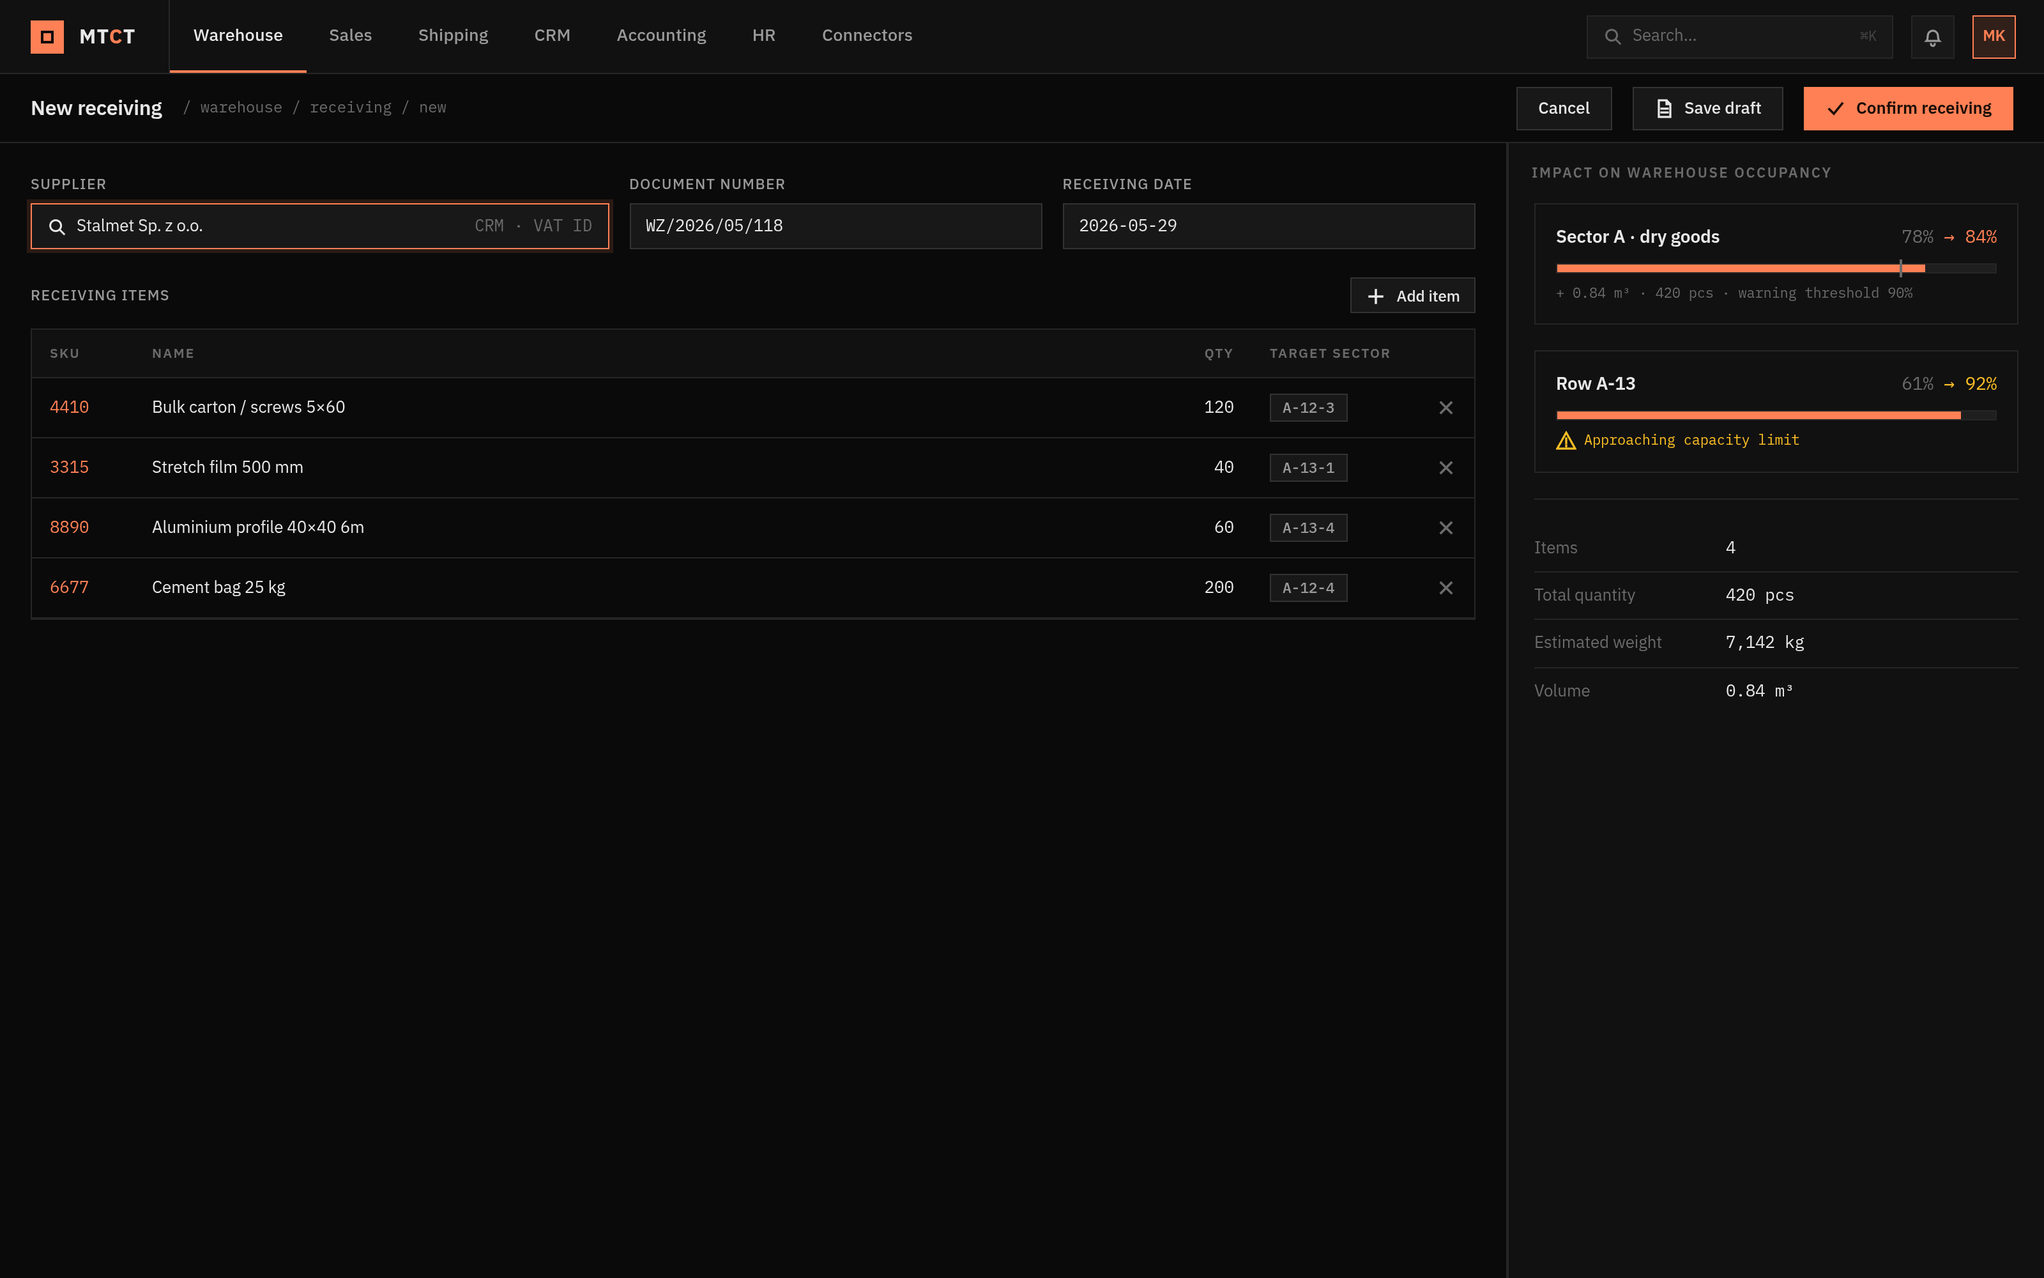Add a new receiving item
This screenshot has width=2044, height=1278.
[1412, 296]
